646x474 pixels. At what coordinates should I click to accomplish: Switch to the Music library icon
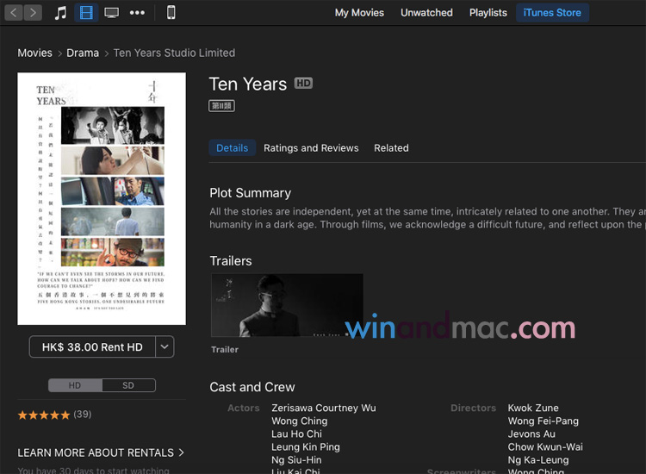pos(60,13)
